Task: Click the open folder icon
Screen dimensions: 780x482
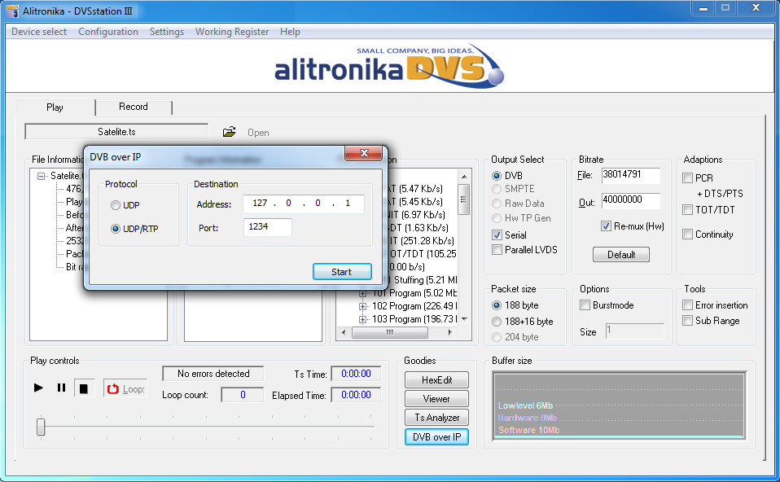Action: point(230,132)
